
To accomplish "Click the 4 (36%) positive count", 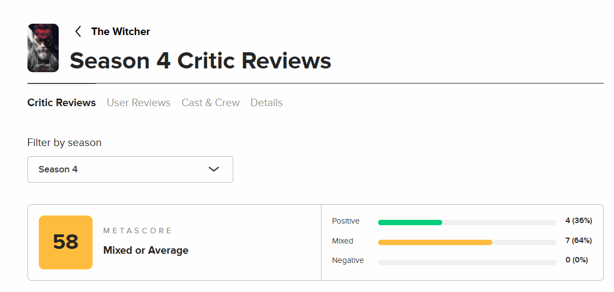I will pyautogui.click(x=578, y=220).
